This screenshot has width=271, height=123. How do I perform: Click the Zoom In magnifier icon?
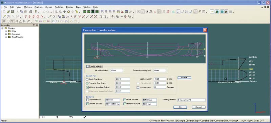click(x=56, y=12)
